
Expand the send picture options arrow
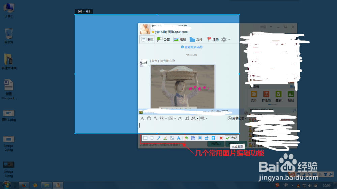click(x=175, y=119)
